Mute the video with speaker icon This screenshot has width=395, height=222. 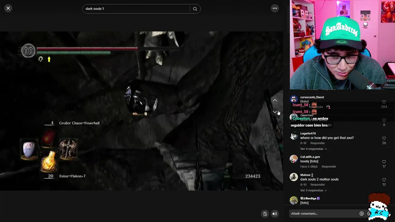click(275, 214)
